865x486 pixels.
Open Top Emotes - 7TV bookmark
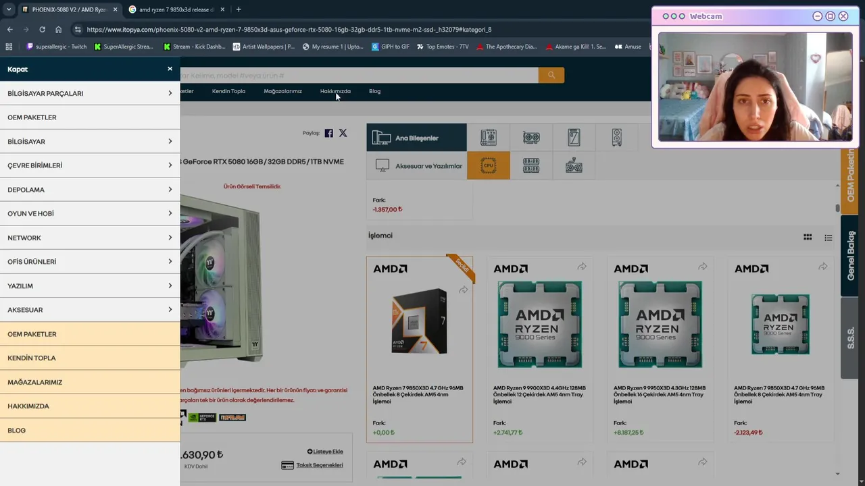(443, 47)
